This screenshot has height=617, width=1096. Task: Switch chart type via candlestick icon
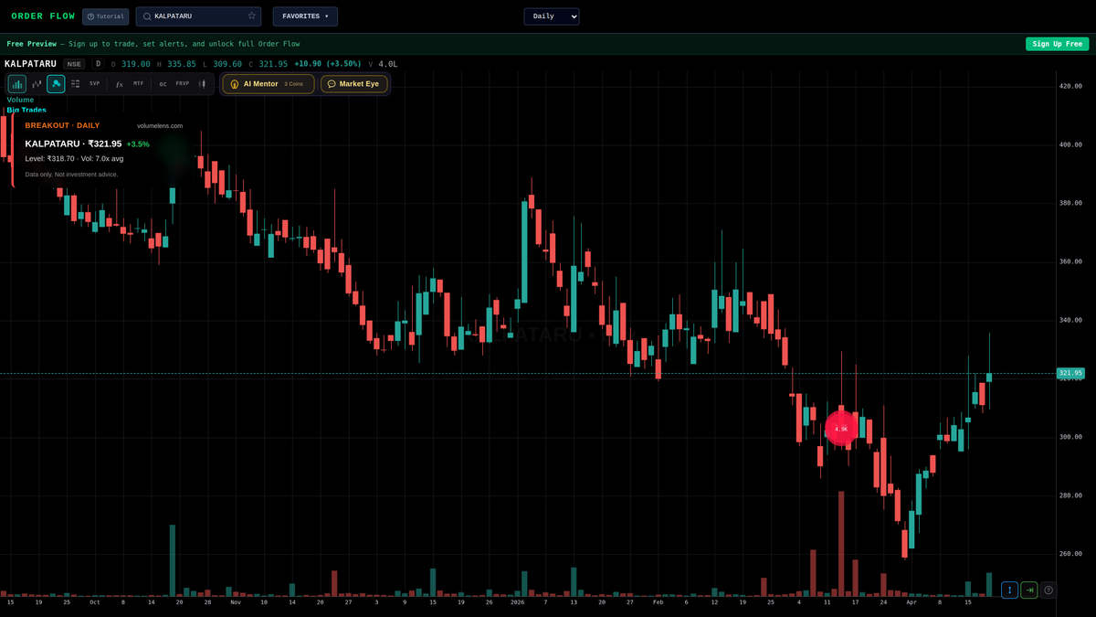pos(202,84)
